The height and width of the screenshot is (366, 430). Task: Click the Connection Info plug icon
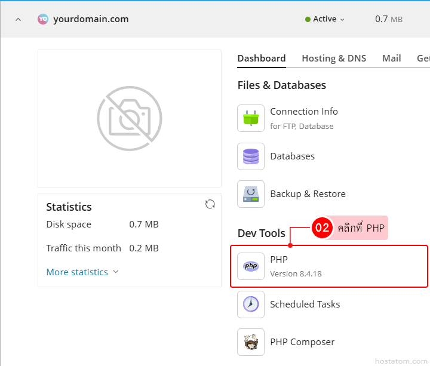(251, 118)
